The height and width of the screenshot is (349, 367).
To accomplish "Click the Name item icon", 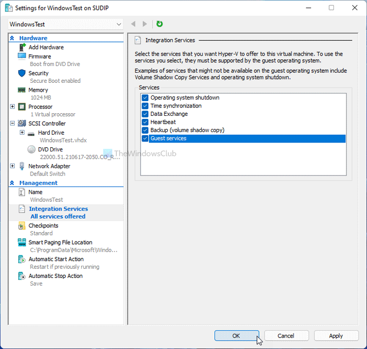I will coord(22,192).
